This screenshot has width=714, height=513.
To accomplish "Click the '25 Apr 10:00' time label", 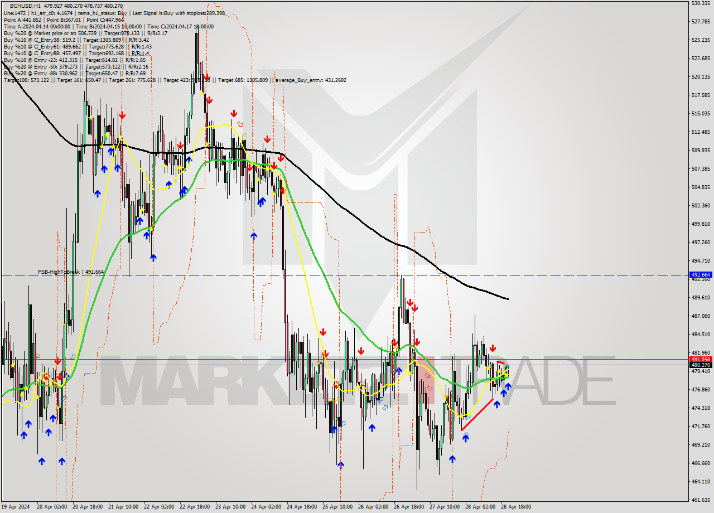I will [x=337, y=507].
